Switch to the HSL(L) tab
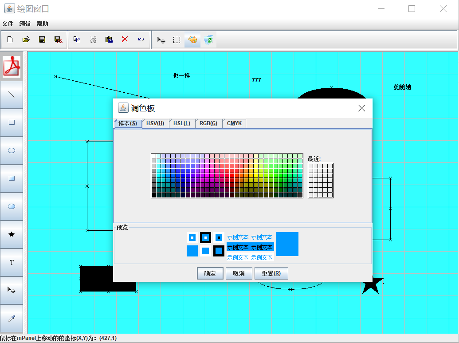The image size is (459, 343). pyautogui.click(x=182, y=124)
